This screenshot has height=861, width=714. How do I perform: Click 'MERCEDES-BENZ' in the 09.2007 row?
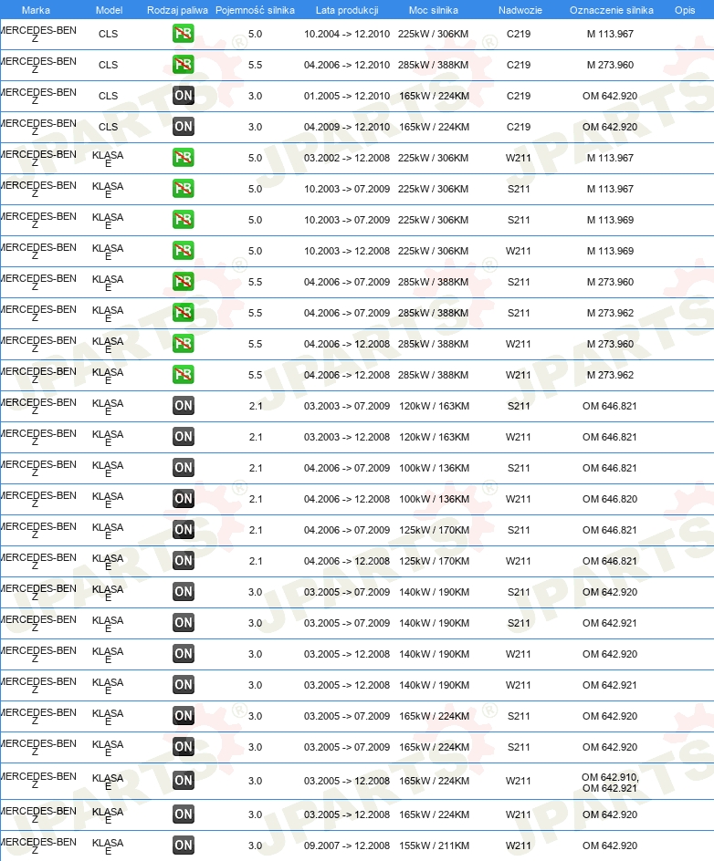click(37, 845)
